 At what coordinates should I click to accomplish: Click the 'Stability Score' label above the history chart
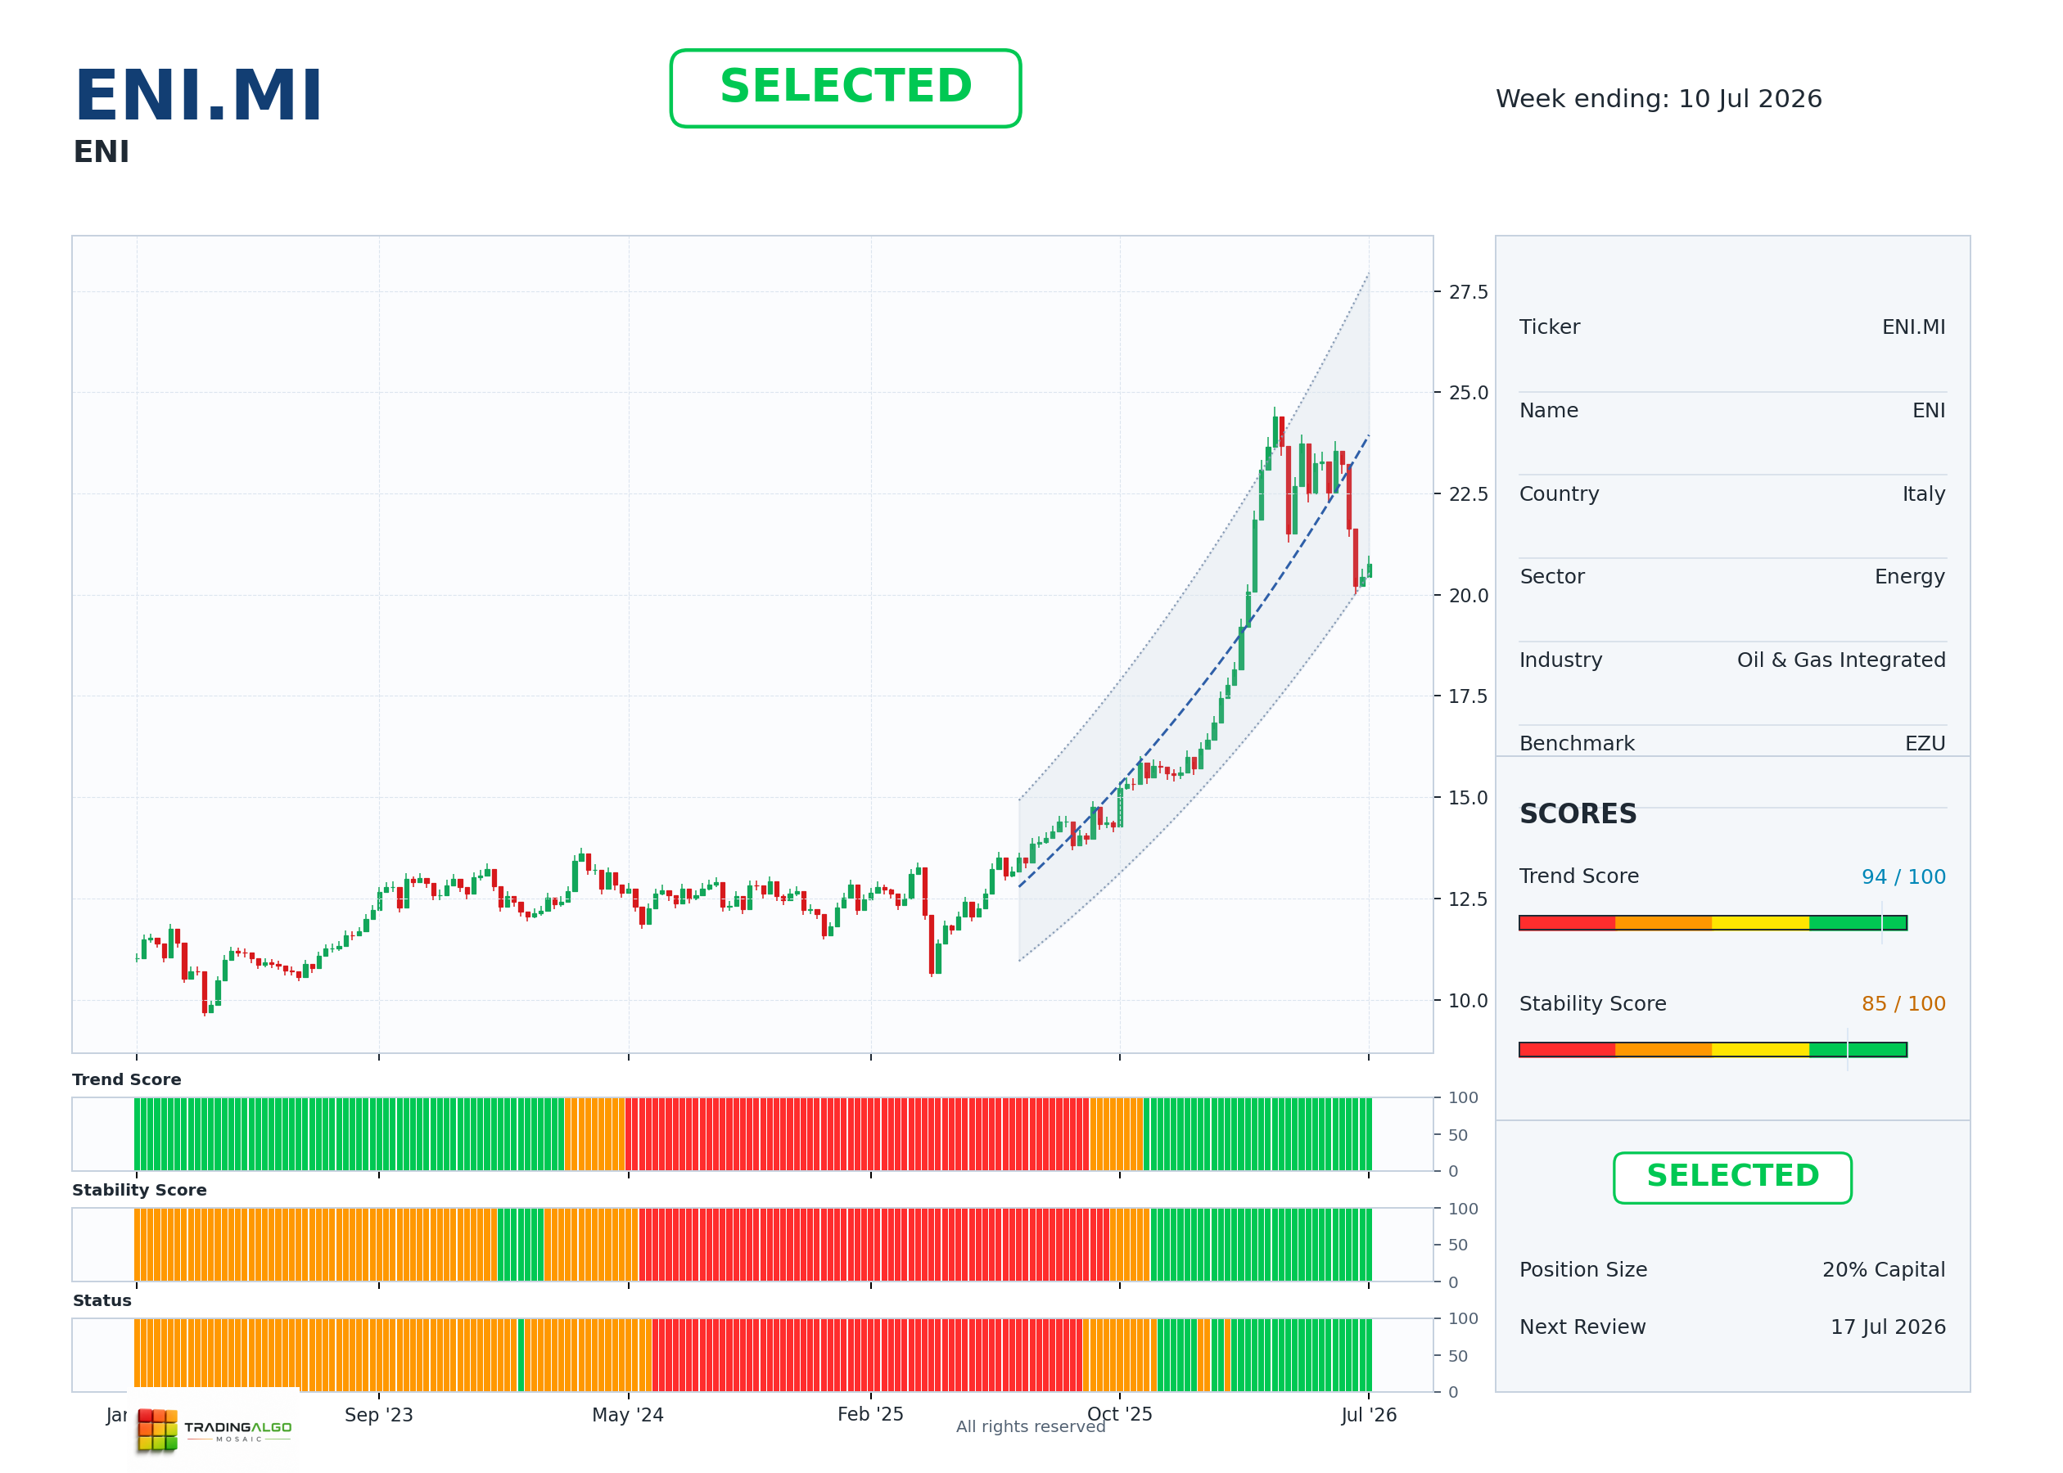(139, 1190)
